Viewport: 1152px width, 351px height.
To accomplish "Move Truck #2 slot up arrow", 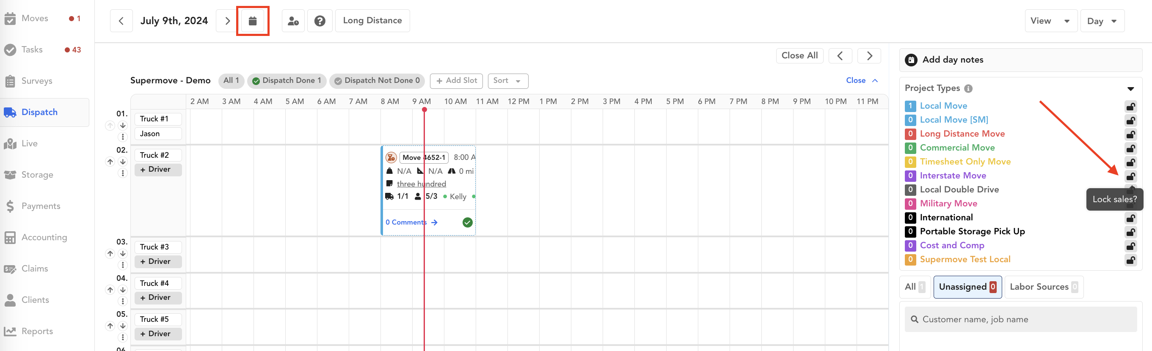I will click(x=110, y=162).
